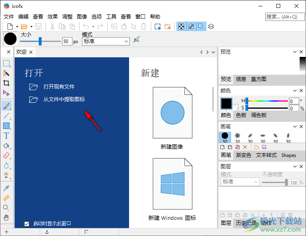Image resolution: width=306 pixels, height=236 pixels.
Task: Open the 工具 menu
Action: tap(111, 17)
